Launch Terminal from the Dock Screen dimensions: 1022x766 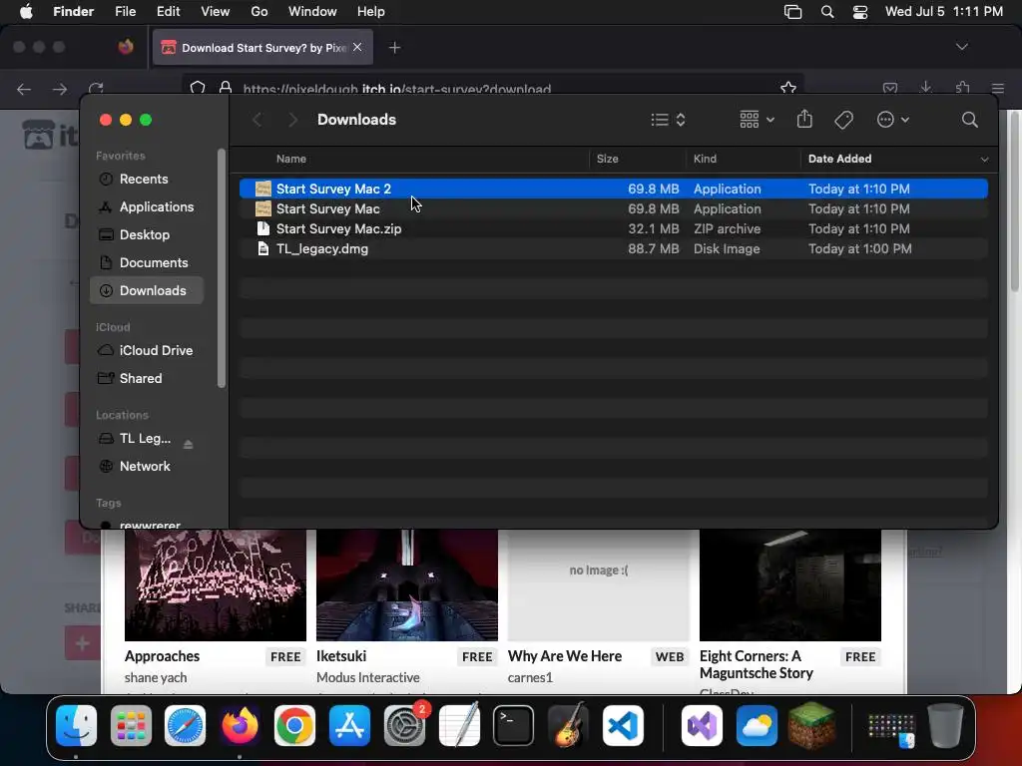[x=514, y=725]
